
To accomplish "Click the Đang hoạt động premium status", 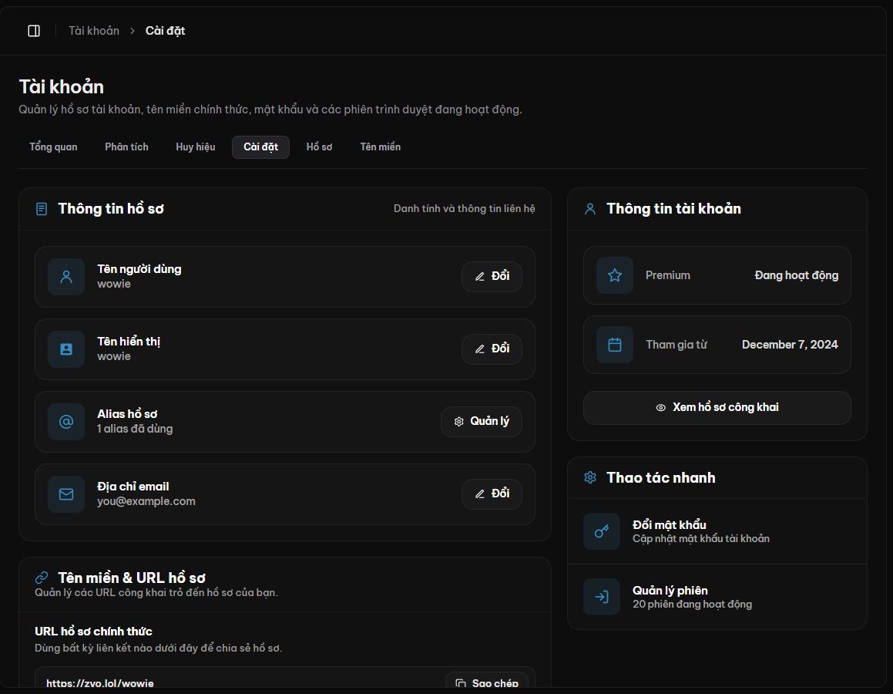I will click(x=796, y=276).
